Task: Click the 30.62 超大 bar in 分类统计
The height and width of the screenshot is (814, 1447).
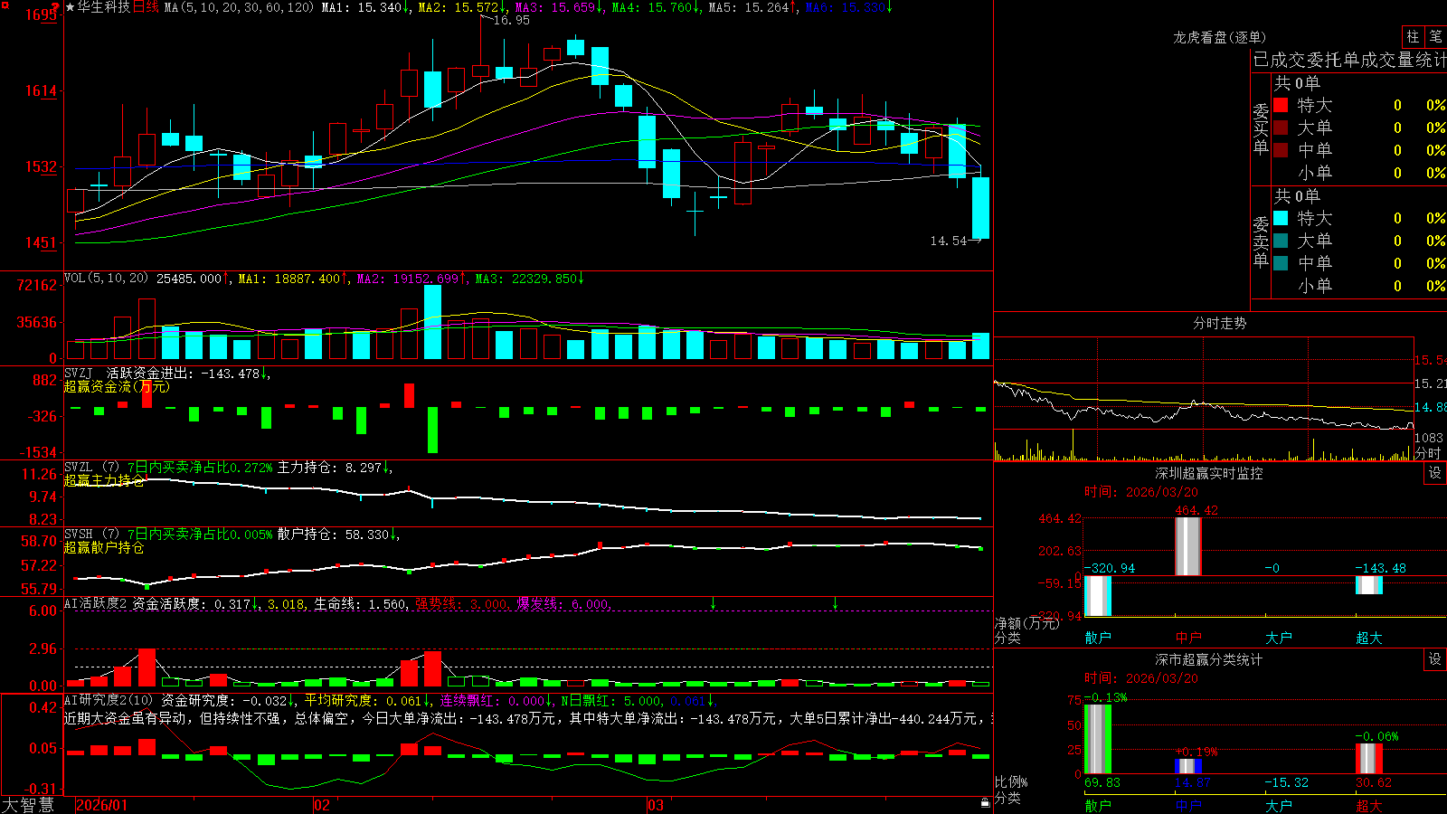Action: pyautogui.click(x=1369, y=759)
